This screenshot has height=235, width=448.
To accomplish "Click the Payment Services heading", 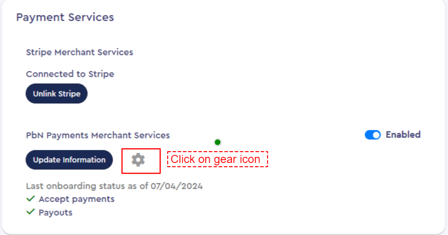I will [65, 17].
